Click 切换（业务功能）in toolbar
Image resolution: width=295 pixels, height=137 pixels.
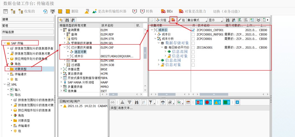coord(226,11)
